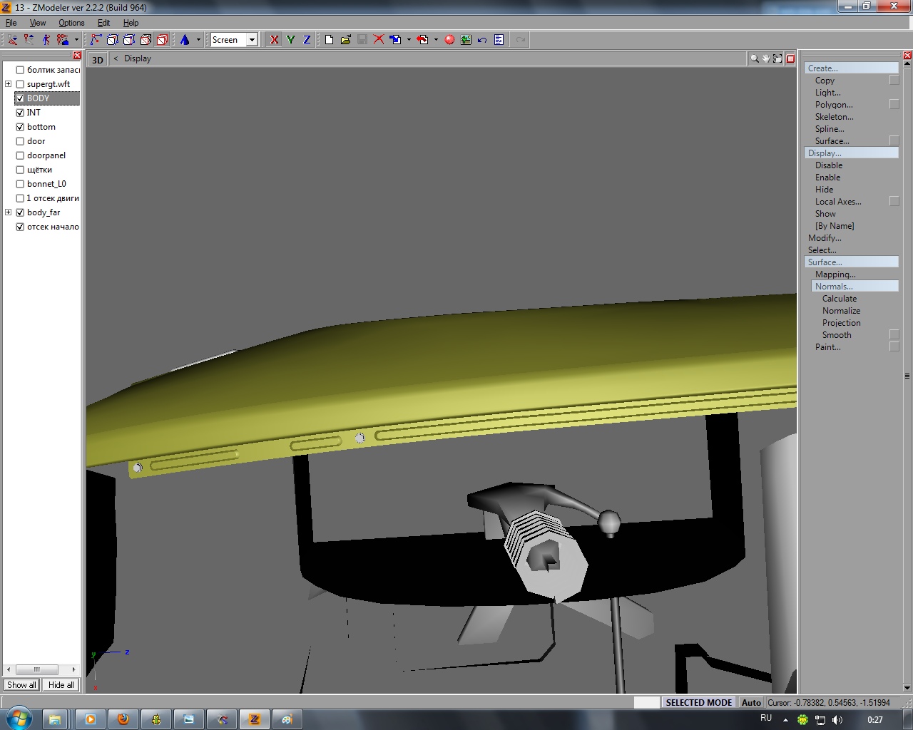Click the yellow open-folder icon in toolbar
913x730 pixels.
346,40
